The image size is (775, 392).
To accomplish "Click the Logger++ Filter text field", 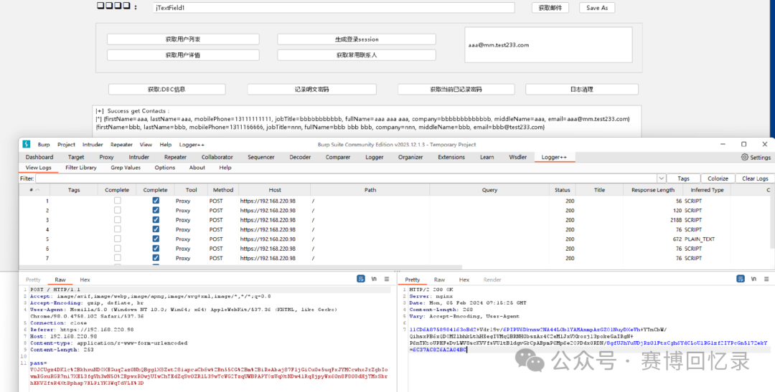I will (x=346, y=178).
